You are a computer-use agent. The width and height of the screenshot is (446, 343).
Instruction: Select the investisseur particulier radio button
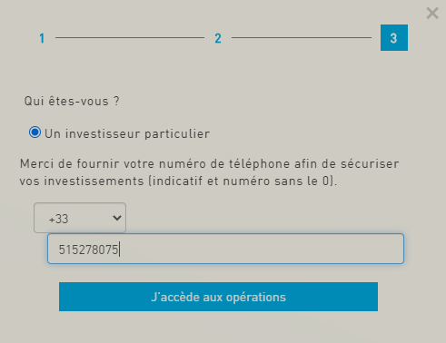35,132
